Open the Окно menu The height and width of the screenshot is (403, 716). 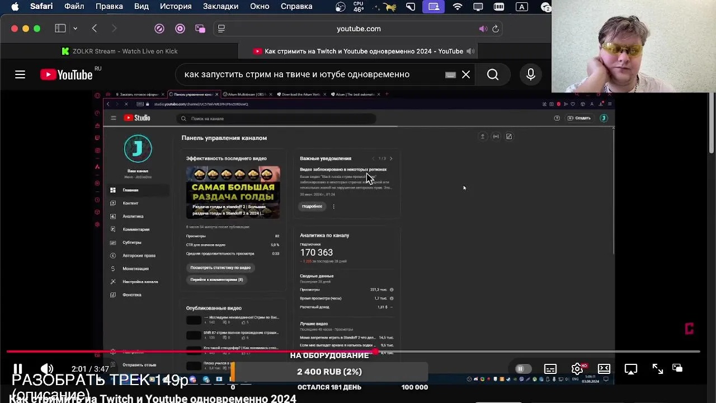260,7
